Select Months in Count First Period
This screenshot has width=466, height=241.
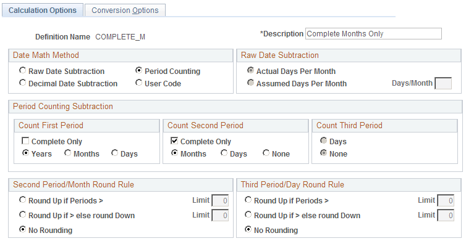tap(68, 153)
